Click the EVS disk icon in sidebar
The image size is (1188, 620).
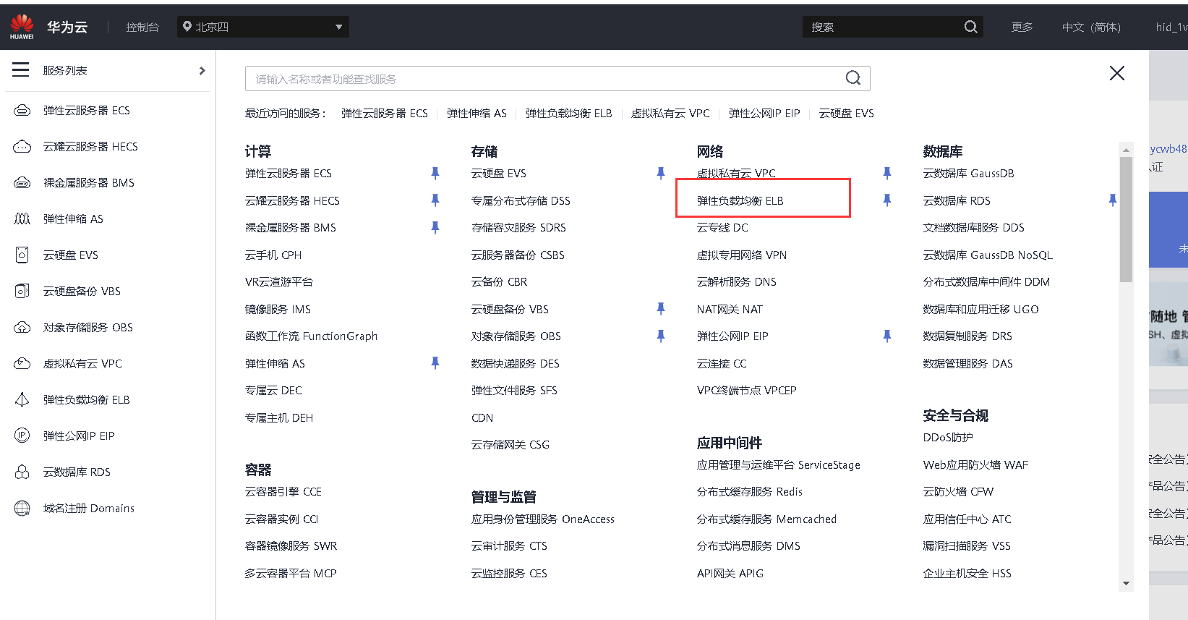coord(22,255)
